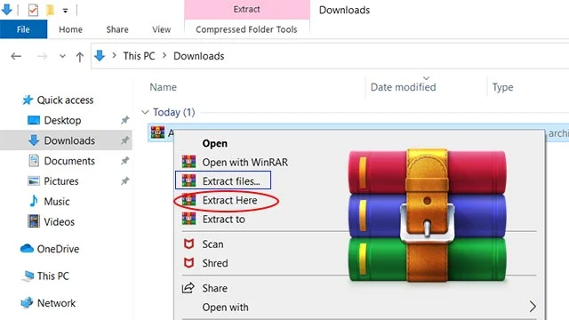Image resolution: width=569 pixels, height=320 pixels.
Task: Click the Forward navigation arrow
Action: point(42,56)
